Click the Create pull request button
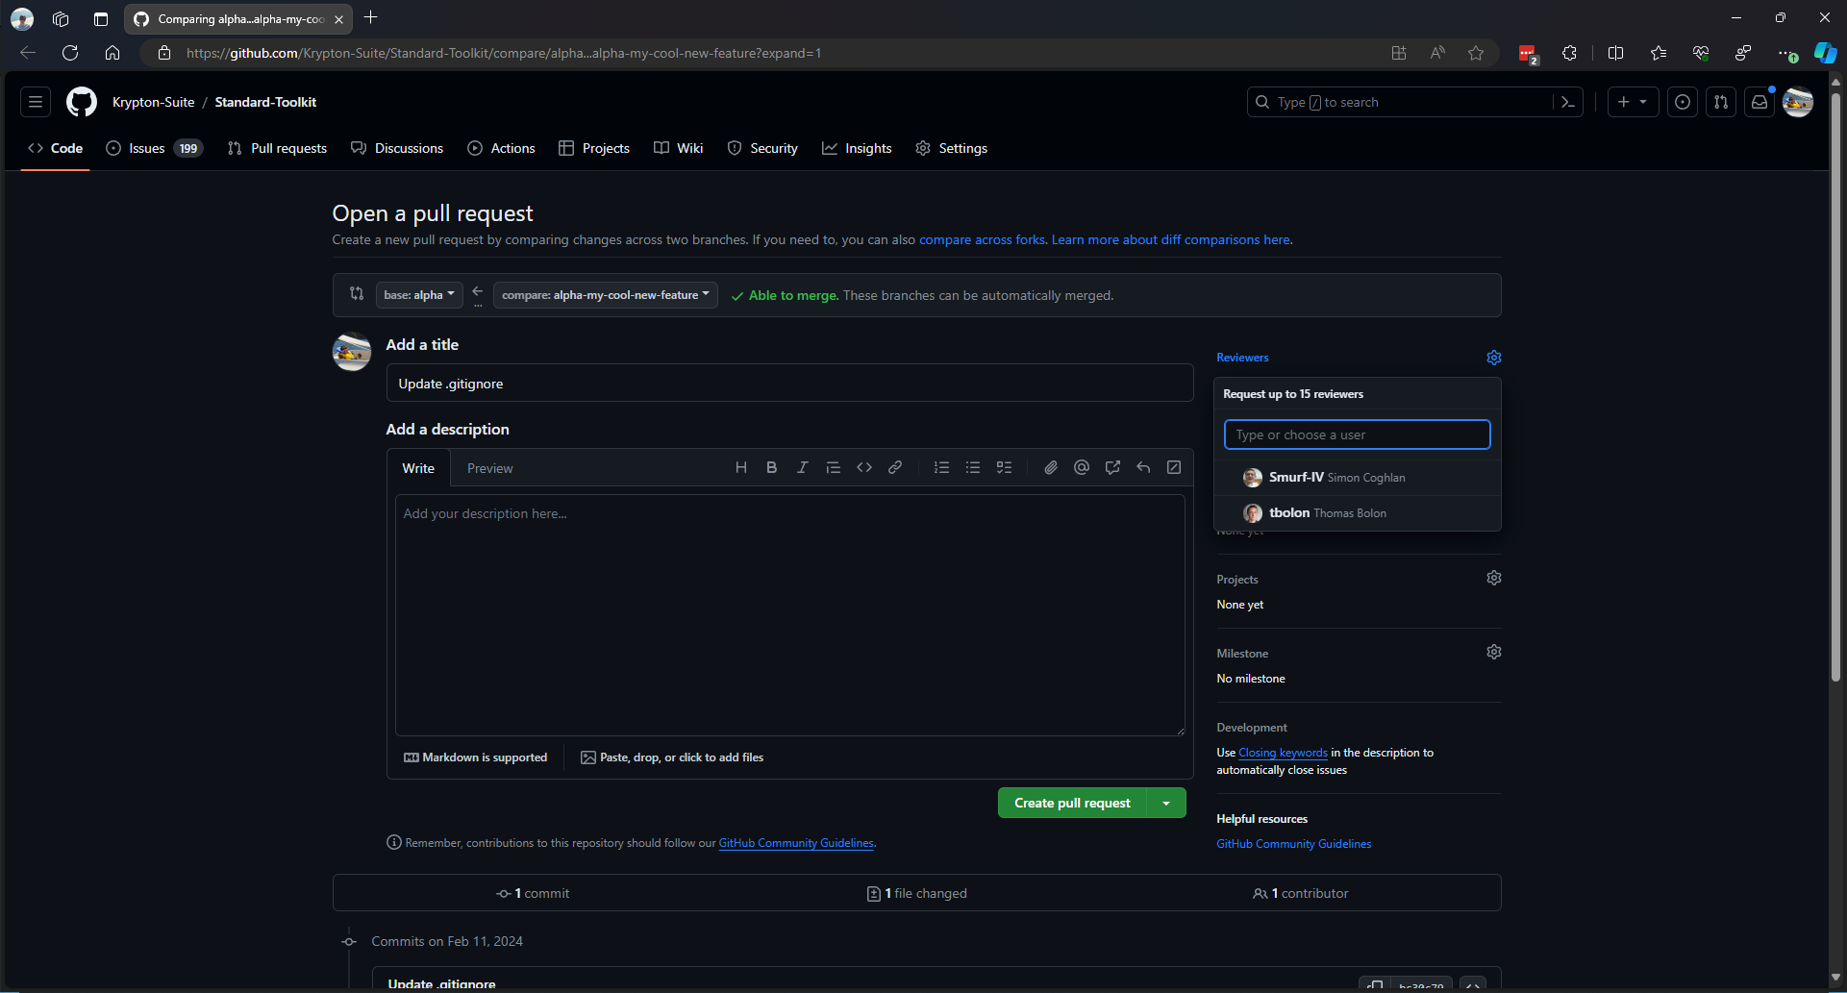Screen dimensions: 1847x993 (1072, 804)
